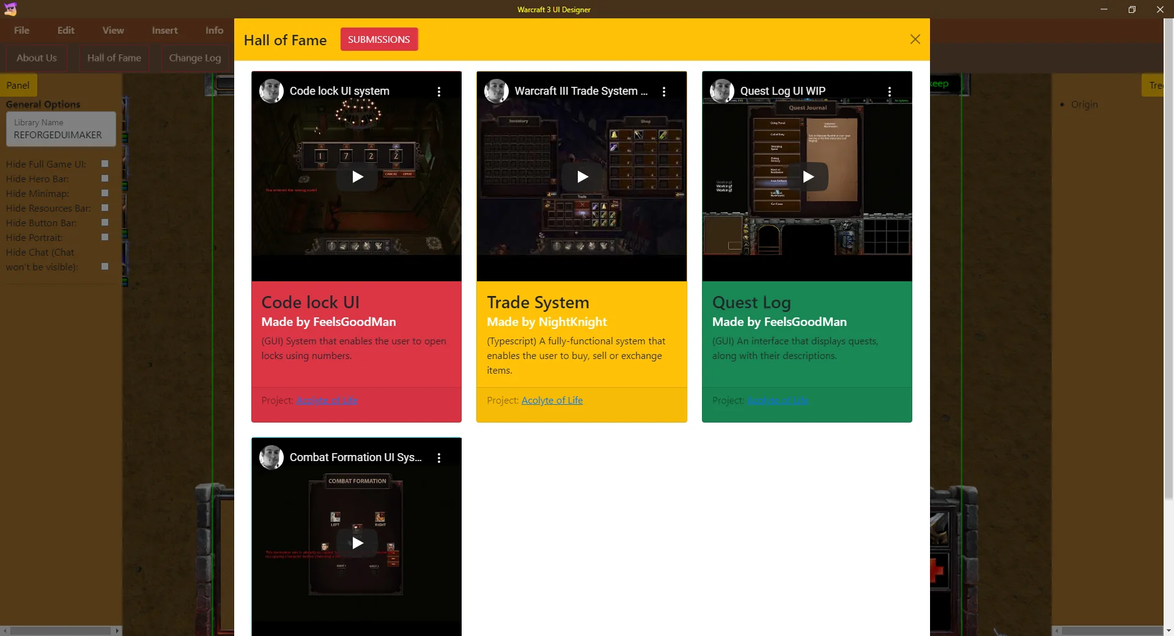Edit the Library Name input field
1174x636 pixels.
tap(61, 129)
